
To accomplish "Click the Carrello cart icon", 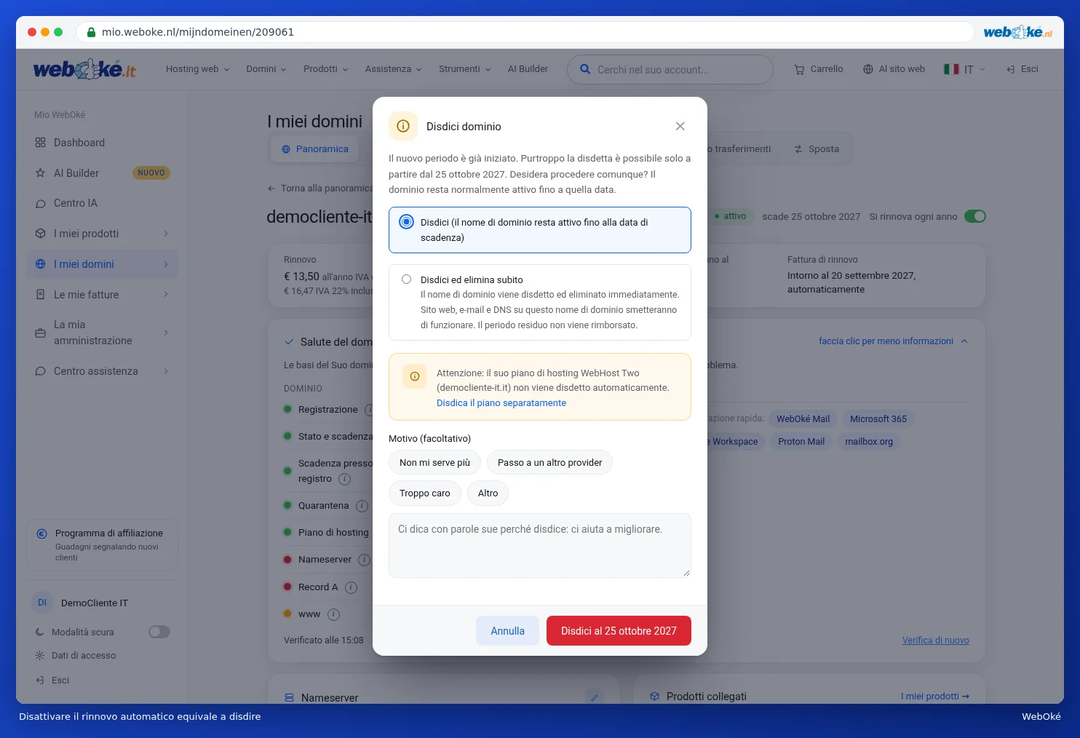I will point(799,69).
